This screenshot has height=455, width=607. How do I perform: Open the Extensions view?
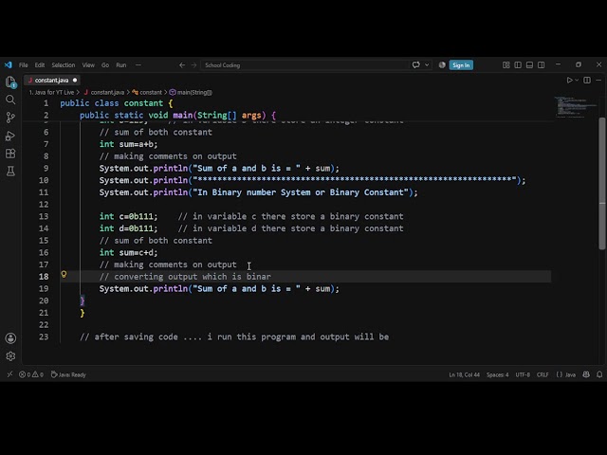10,154
